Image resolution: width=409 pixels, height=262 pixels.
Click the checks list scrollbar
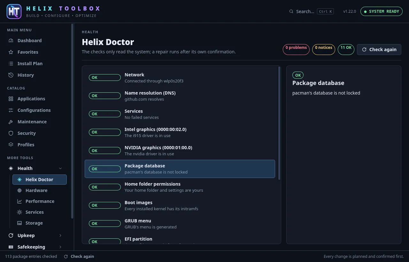[x=279, y=123]
